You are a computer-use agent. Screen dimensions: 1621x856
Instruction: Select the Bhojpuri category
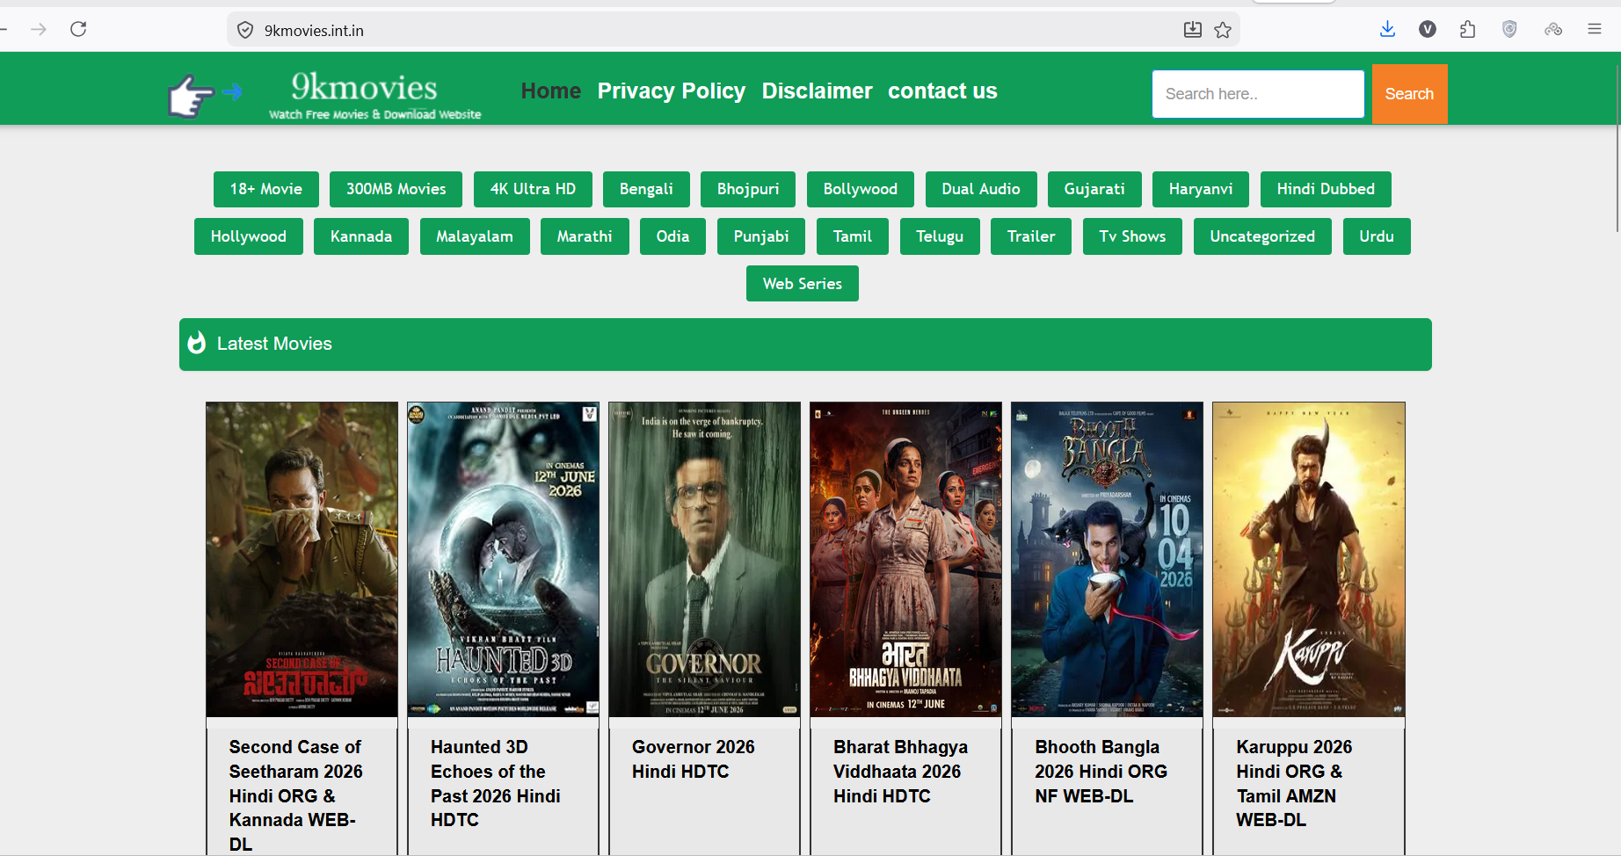pos(748,189)
